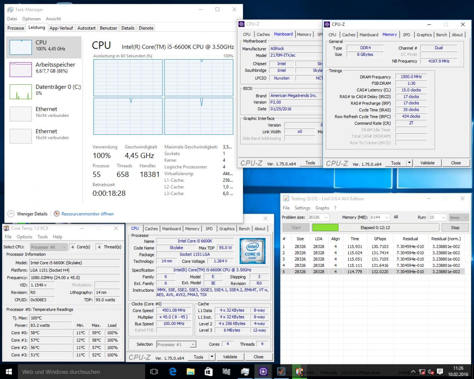
Task: Click the taskbar clock showing 11:26
Action: pos(458,372)
